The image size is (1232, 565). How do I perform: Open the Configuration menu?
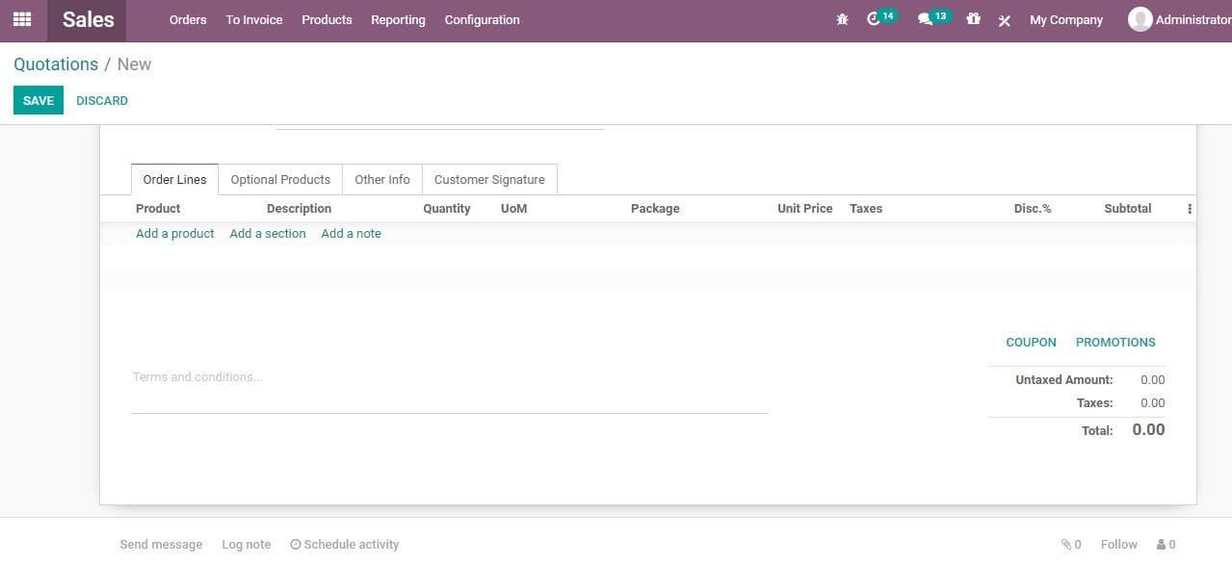[x=481, y=19]
